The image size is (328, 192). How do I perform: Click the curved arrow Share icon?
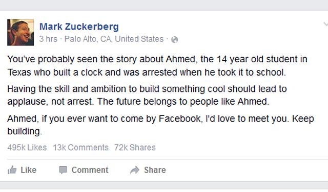point(135,170)
